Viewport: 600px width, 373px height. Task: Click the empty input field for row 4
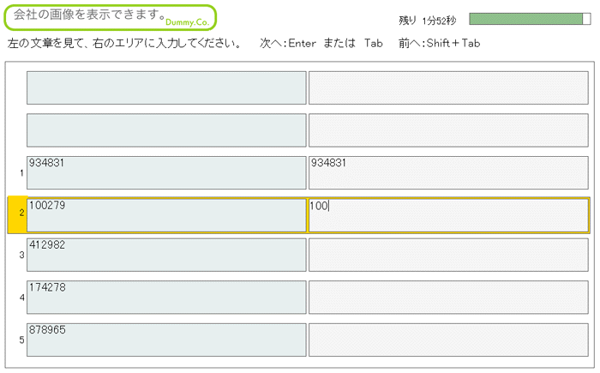tap(448, 298)
